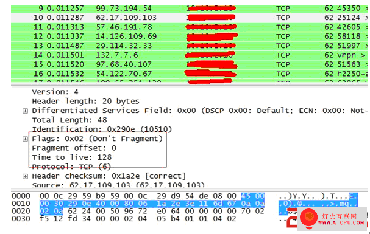Select packet 9 from 99.73.194.54

click(190, 9)
